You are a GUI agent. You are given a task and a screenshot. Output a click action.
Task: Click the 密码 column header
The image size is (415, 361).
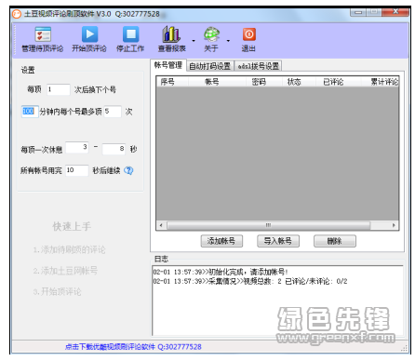coord(264,82)
